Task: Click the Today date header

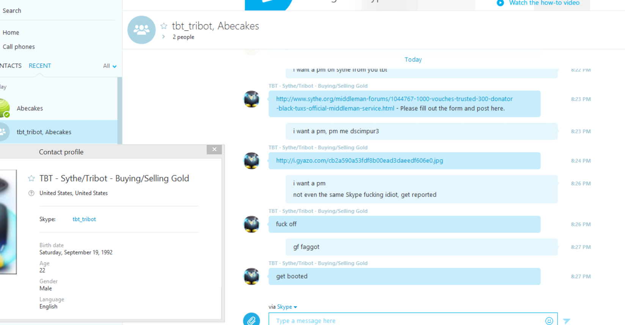Action: [413, 60]
